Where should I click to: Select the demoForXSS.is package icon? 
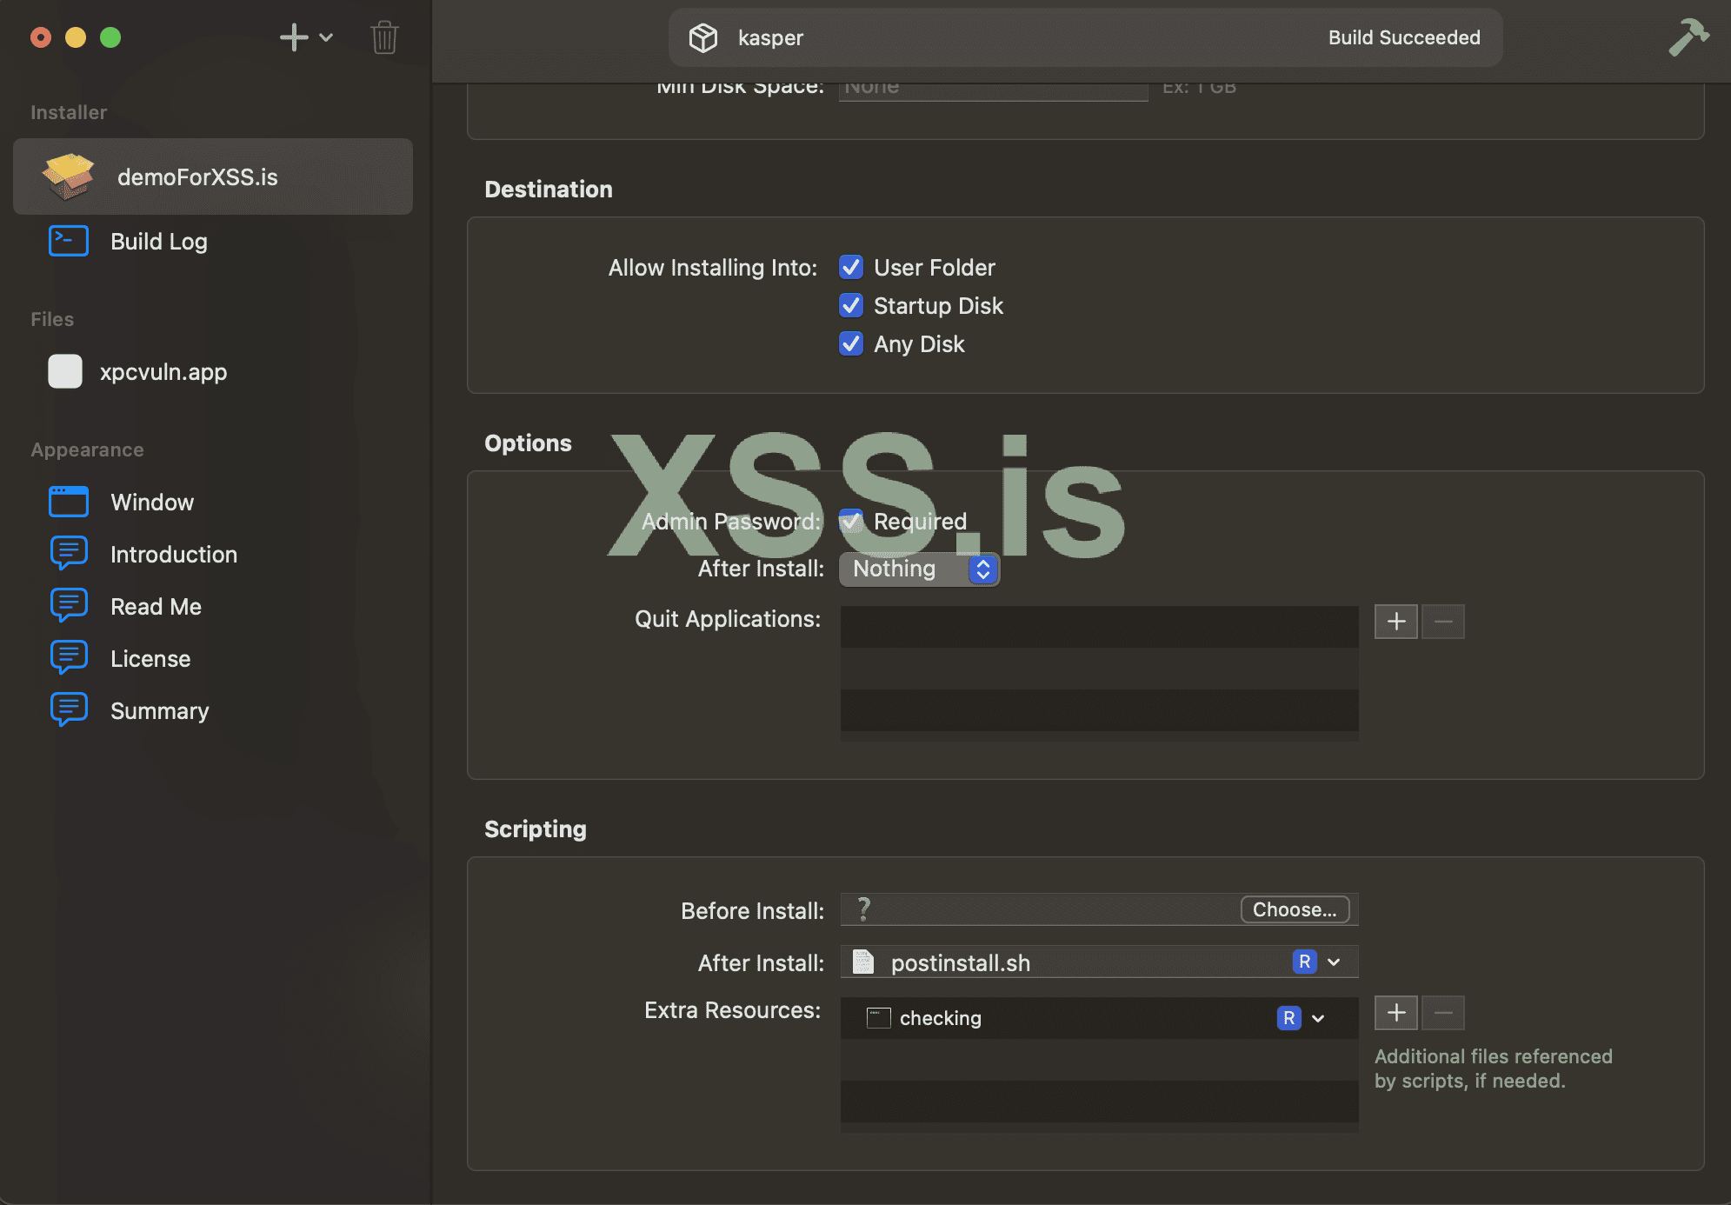(68, 176)
